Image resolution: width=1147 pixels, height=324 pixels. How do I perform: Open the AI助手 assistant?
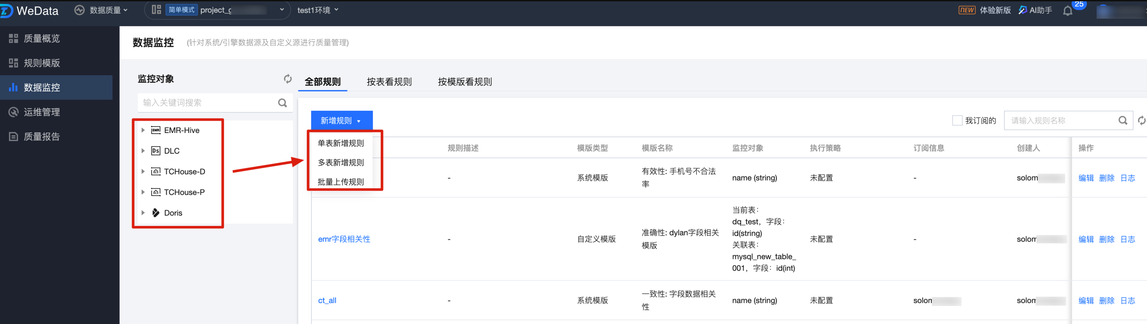[1035, 10]
